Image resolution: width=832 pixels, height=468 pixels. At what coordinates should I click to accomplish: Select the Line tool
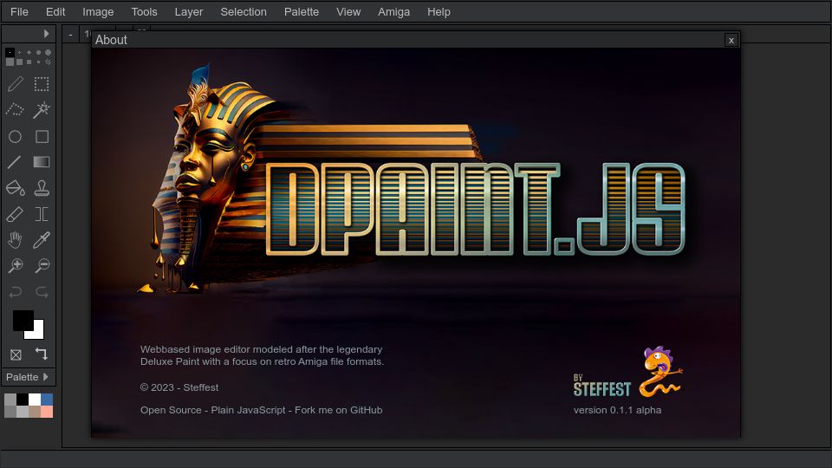click(16, 162)
